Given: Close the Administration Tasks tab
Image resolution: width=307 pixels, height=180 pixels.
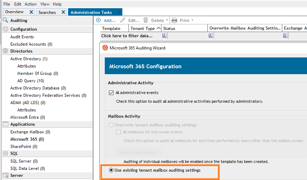Looking at the screenshot, I should [x=119, y=12].
